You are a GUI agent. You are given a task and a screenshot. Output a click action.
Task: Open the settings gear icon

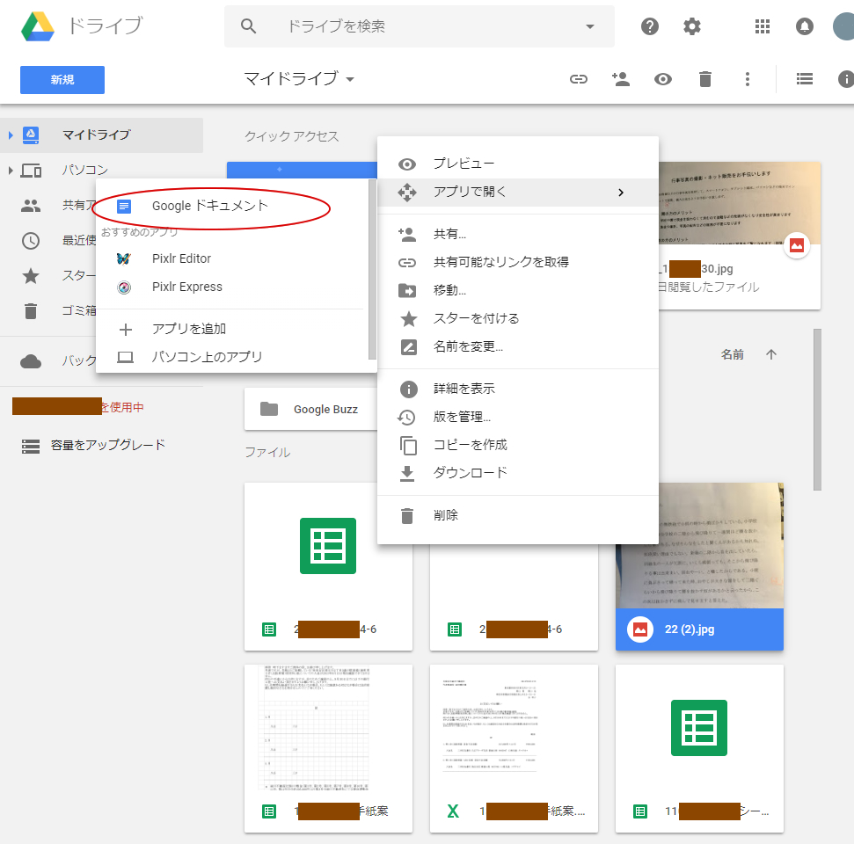click(x=691, y=26)
